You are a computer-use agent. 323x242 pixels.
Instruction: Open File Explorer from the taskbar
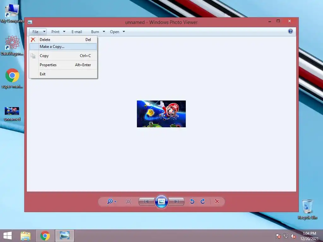[x=26, y=236]
